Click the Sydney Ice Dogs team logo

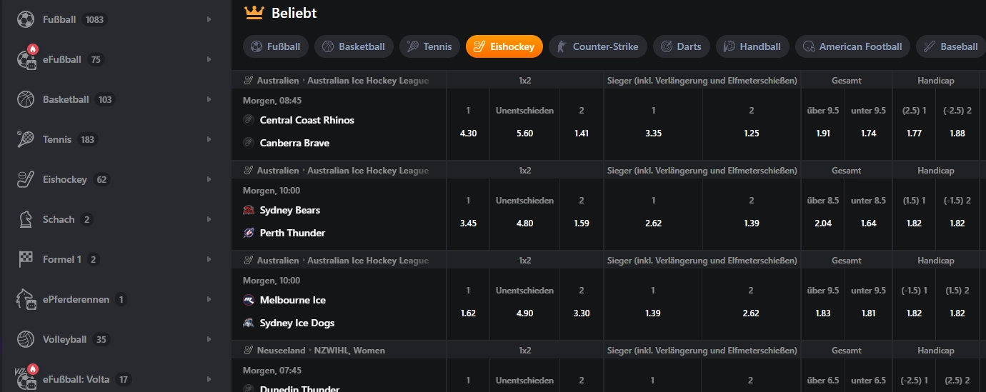pyautogui.click(x=249, y=323)
